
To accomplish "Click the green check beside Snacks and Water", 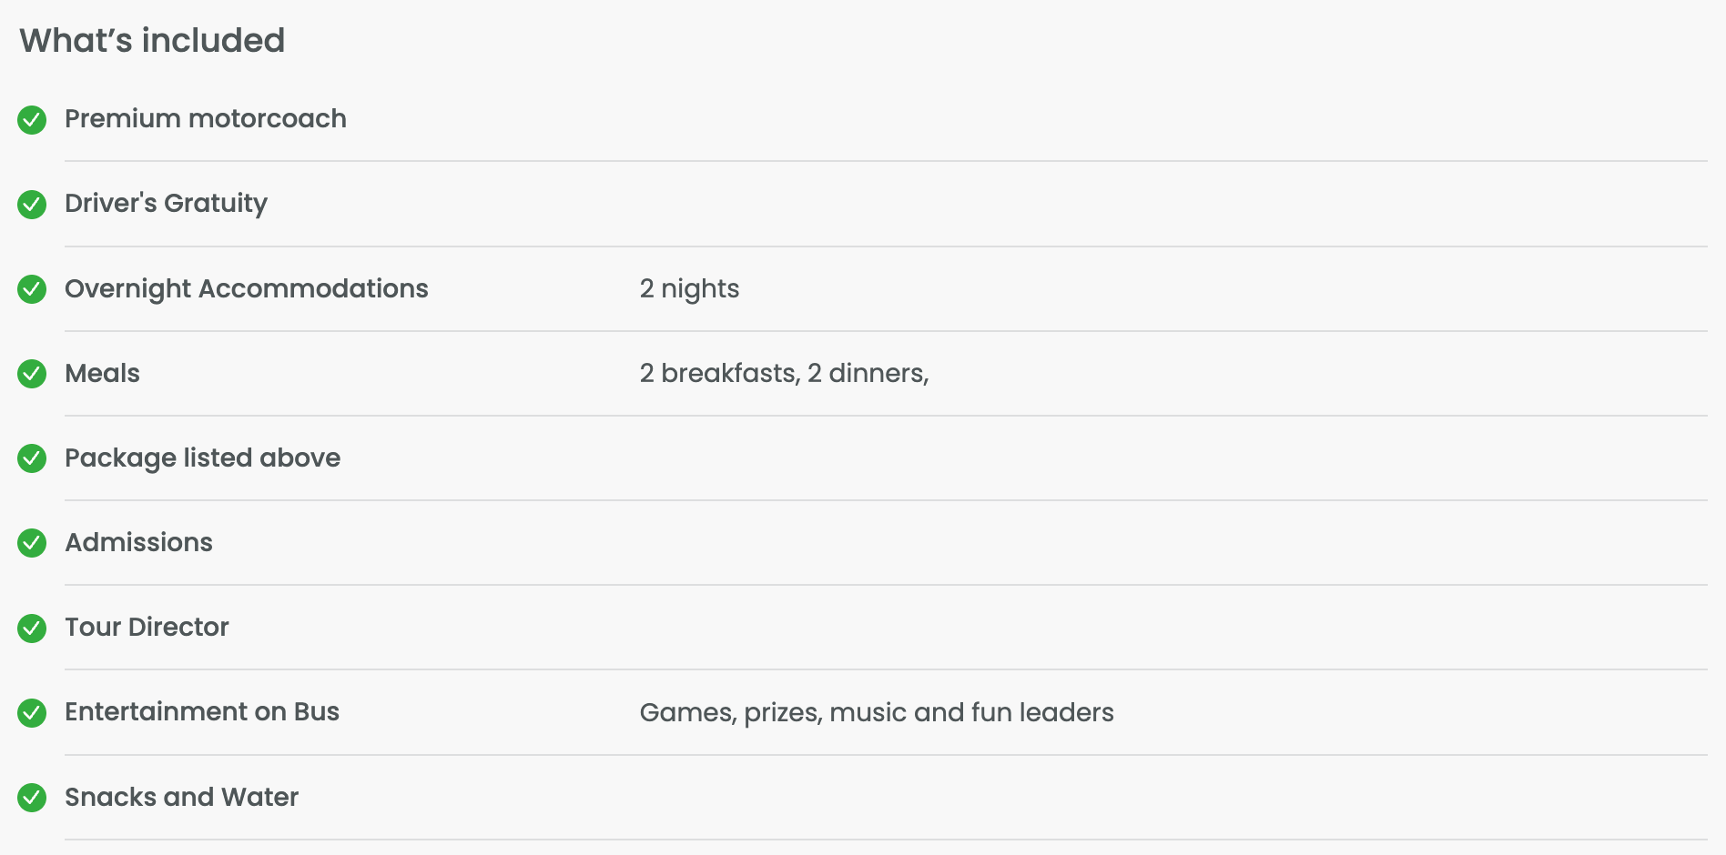I will pos(32,798).
